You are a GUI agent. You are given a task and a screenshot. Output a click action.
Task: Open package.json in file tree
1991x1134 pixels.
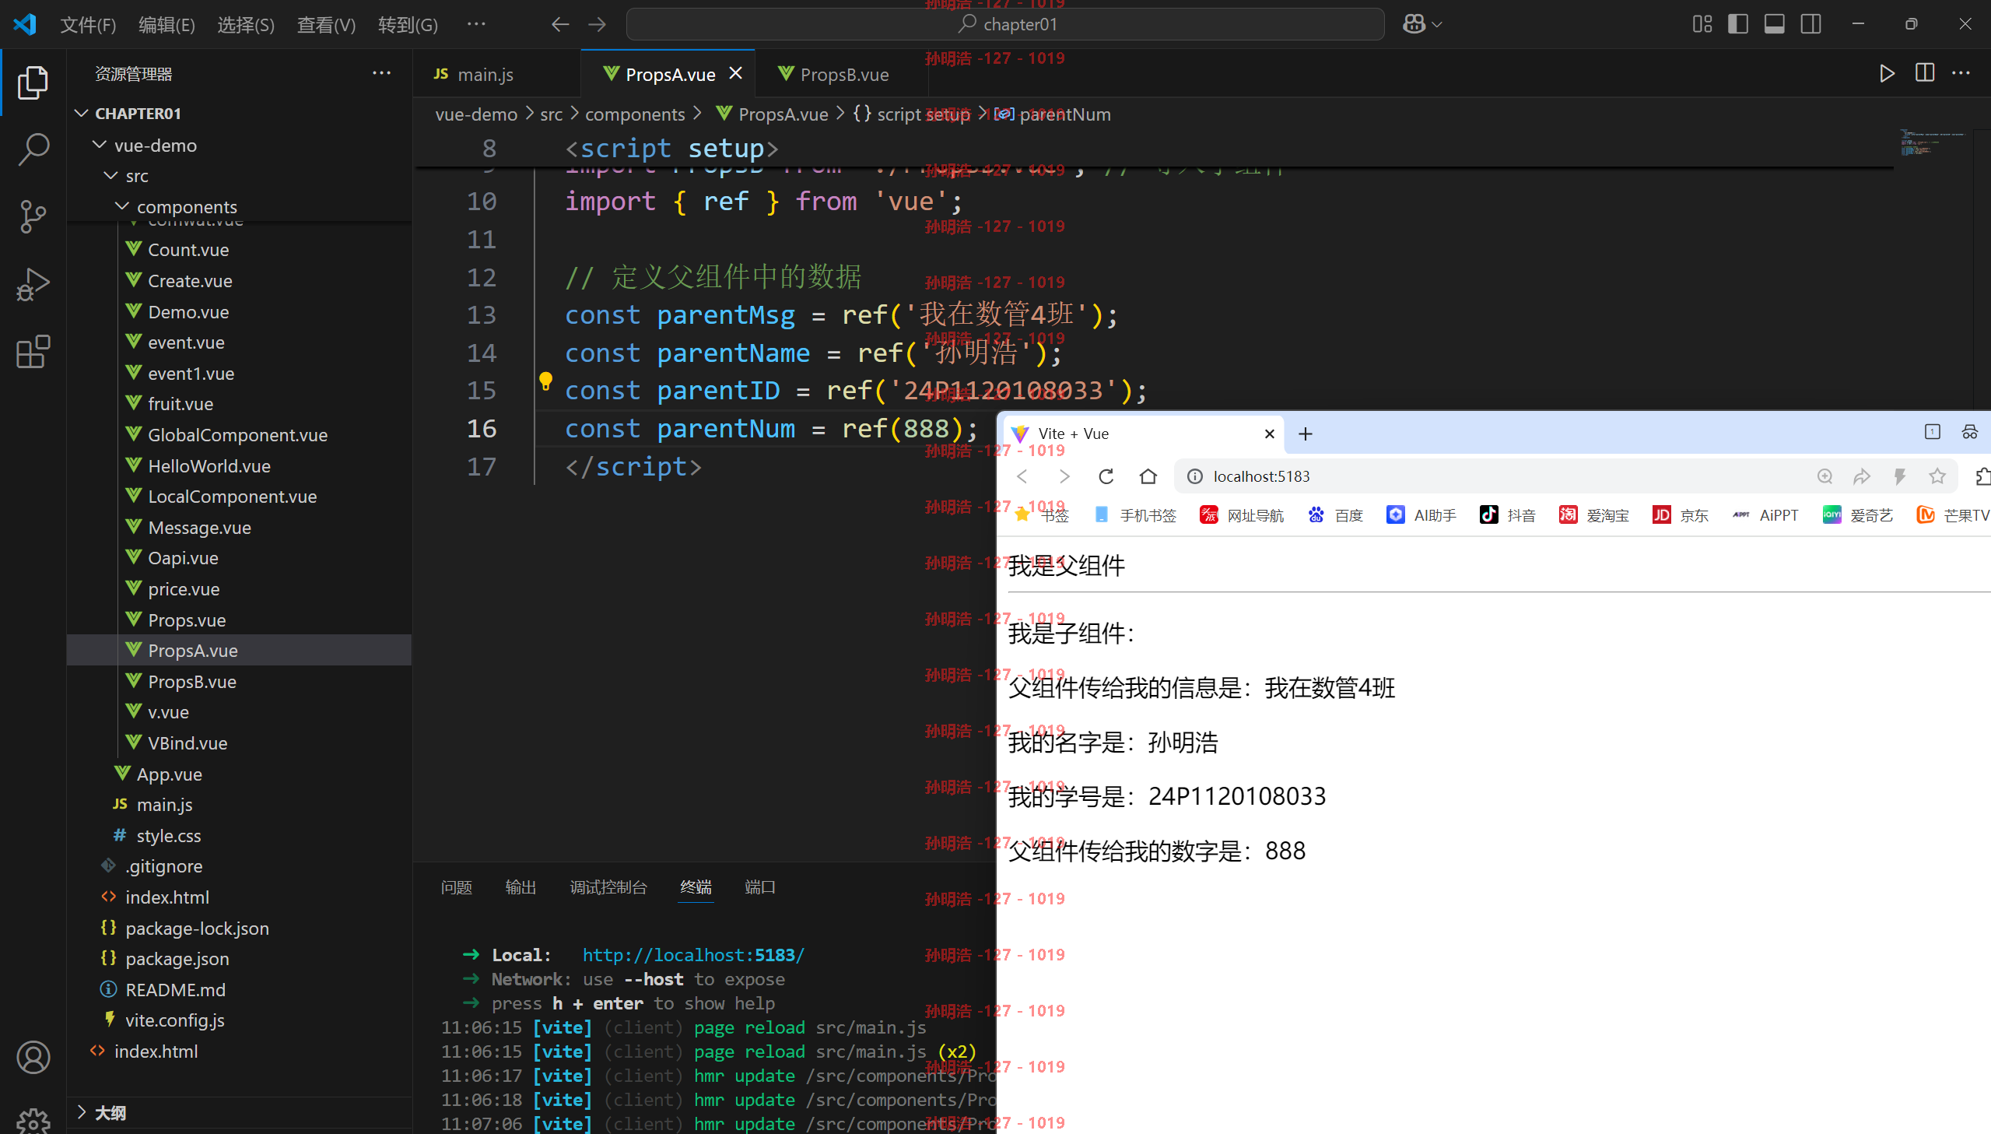[177, 959]
